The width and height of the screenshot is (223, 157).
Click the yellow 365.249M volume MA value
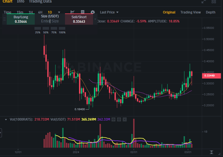point(89,119)
